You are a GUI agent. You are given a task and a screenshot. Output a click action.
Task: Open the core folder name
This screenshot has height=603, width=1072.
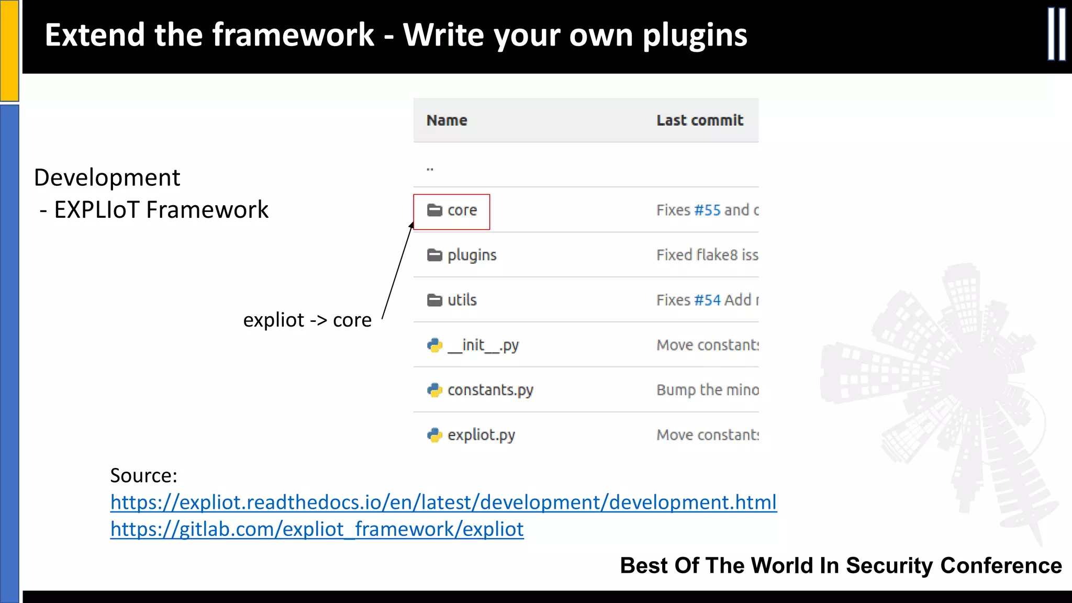tap(462, 210)
